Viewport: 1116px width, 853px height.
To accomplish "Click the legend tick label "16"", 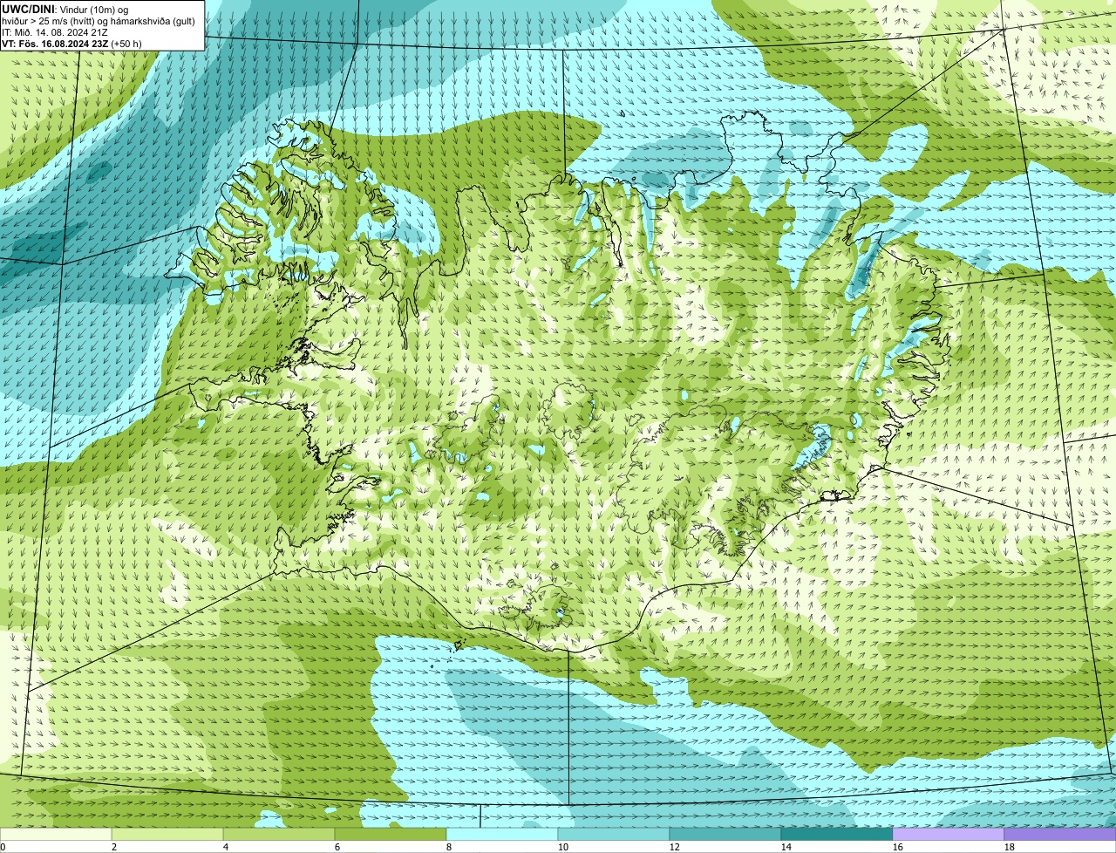I will pyautogui.click(x=898, y=847).
